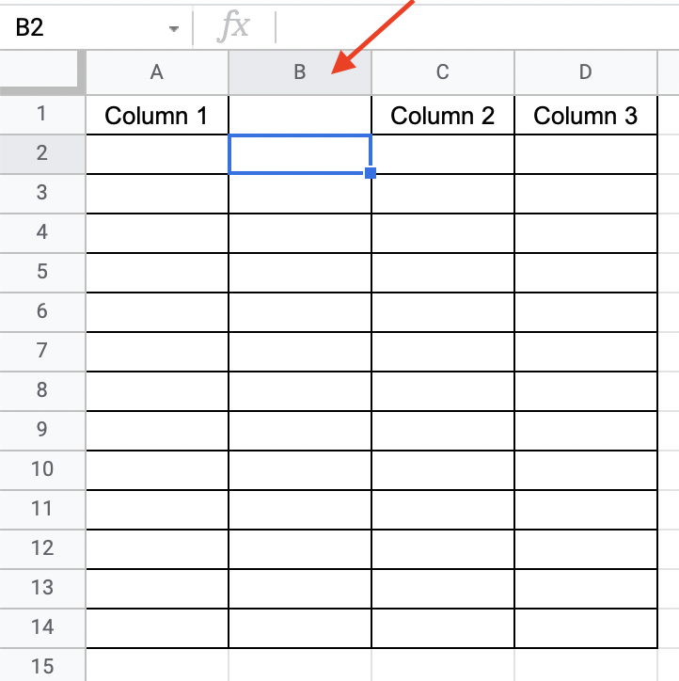
Task: Click the cell containing Column 1
Action: click(157, 116)
